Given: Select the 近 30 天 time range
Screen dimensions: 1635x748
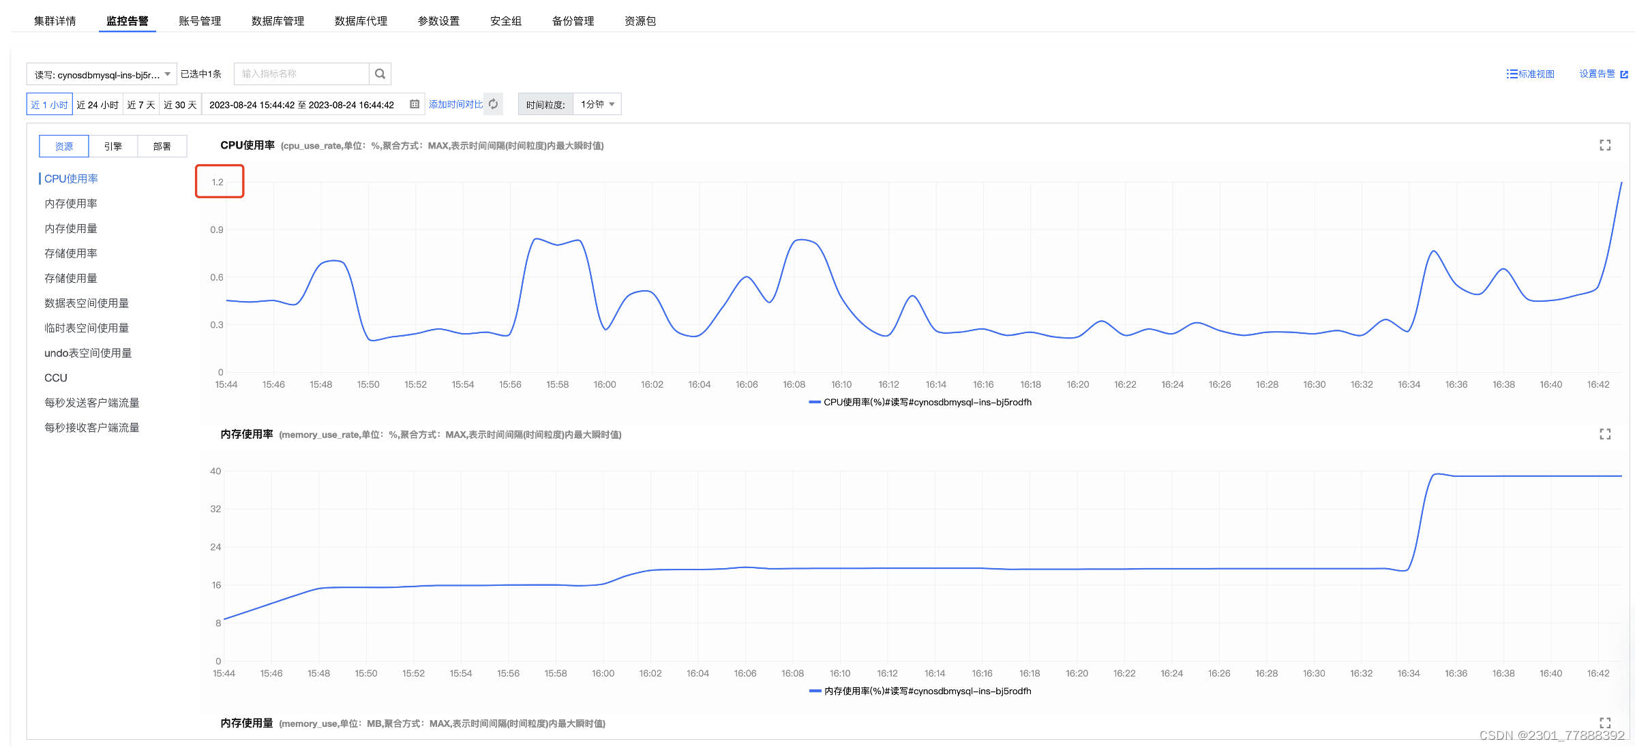Looking at the screenshot, I should coord(180,104).
